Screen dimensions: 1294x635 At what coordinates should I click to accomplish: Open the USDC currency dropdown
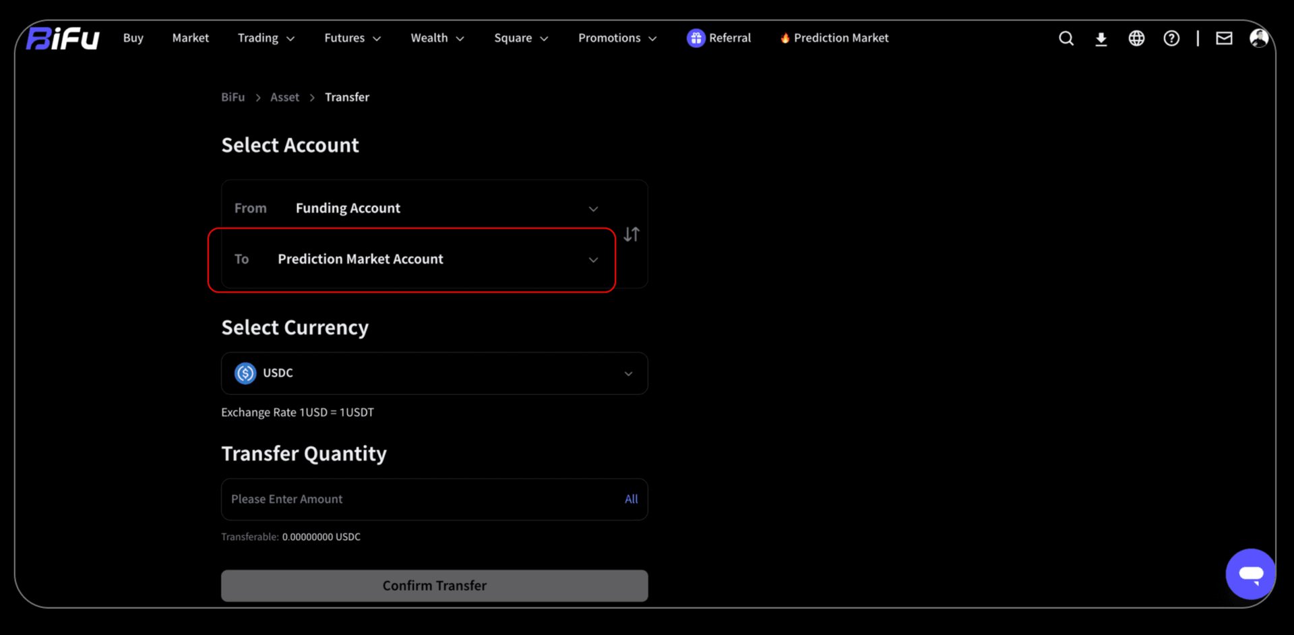pyautogui.click(x=435, y=373)
